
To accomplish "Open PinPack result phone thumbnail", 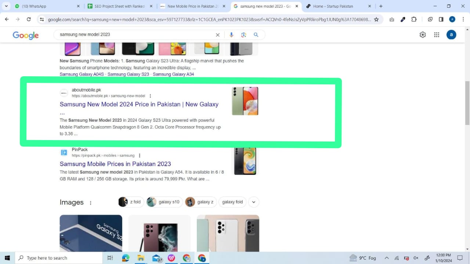I will pyautogui.click(x=245, y=161).
